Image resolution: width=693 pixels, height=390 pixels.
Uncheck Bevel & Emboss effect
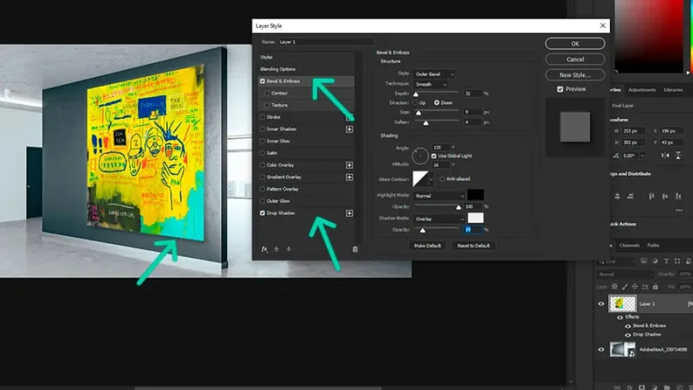pos(262,81)
